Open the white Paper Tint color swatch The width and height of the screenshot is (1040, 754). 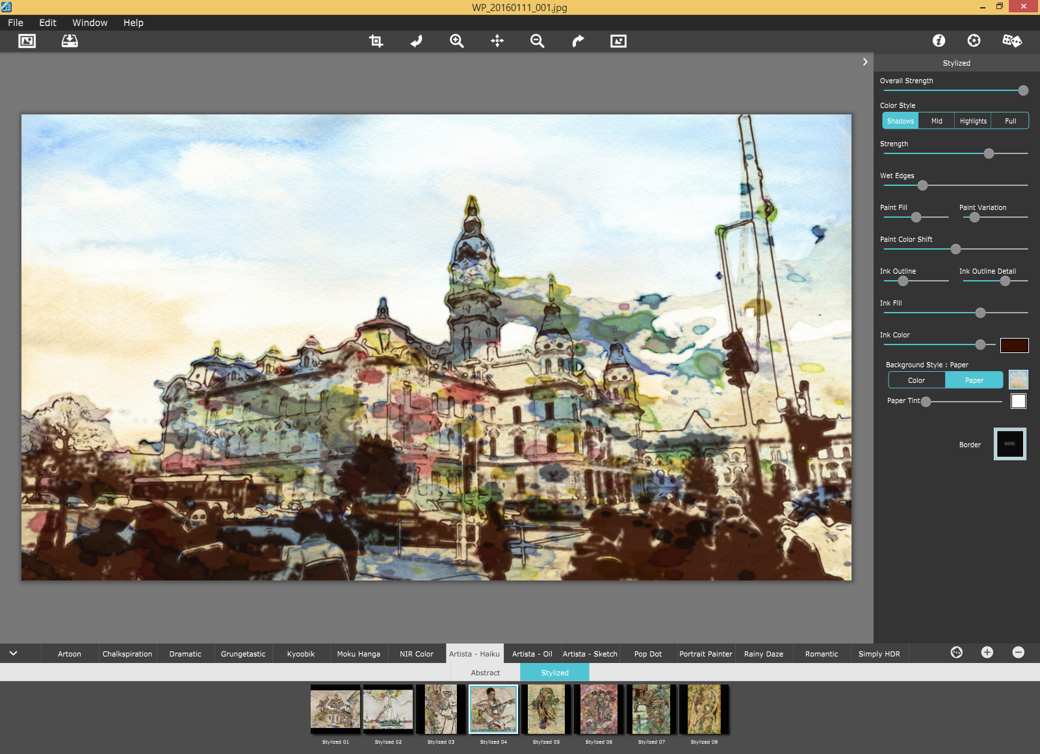coord(1019,401)
